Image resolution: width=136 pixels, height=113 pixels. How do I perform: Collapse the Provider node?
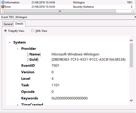(x=18, y=49)
